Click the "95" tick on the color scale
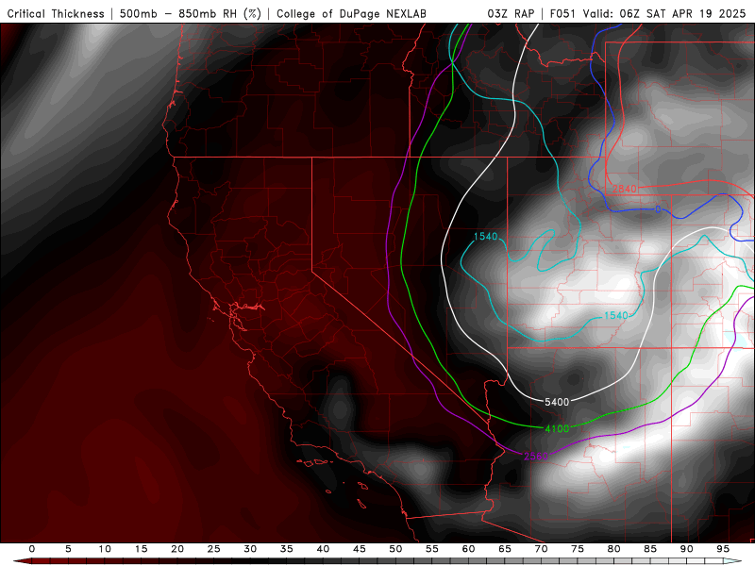This screenshot has width=755, height=566. click(723, 549)
